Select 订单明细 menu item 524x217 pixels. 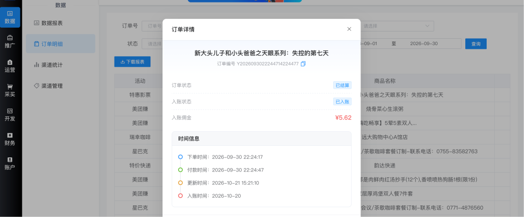point(61,44)
